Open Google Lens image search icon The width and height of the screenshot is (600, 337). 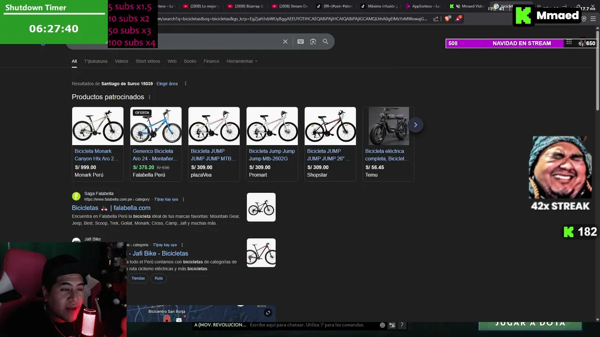coord(313,42)
